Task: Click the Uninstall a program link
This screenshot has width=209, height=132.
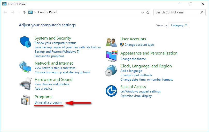Action: click(x=48, y=103)
